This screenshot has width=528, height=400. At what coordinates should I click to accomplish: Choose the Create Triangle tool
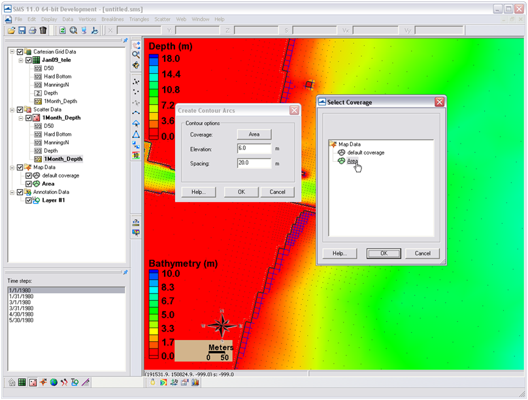136,134
